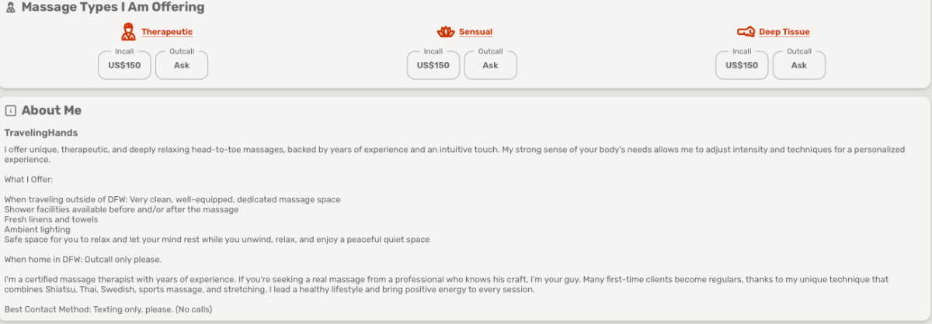932x324 pixels.
Task: Click the Massage Types I Am Offering heading
Action: point(113,8)
